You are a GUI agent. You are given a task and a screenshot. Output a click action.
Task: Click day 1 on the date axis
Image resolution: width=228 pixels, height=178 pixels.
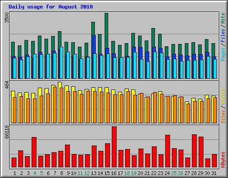coord(15,173)
